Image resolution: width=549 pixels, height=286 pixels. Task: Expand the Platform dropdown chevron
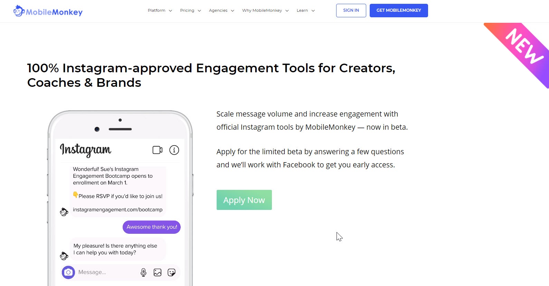tap(170, 11)
